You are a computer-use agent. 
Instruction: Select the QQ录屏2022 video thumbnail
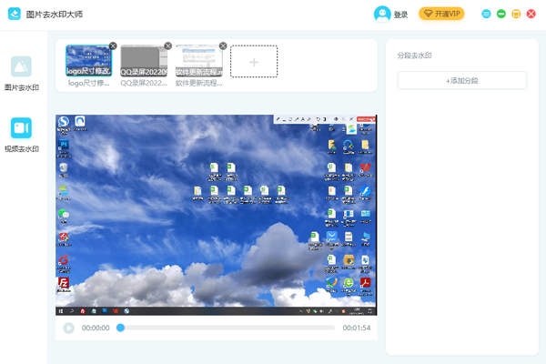pos(144,61)
